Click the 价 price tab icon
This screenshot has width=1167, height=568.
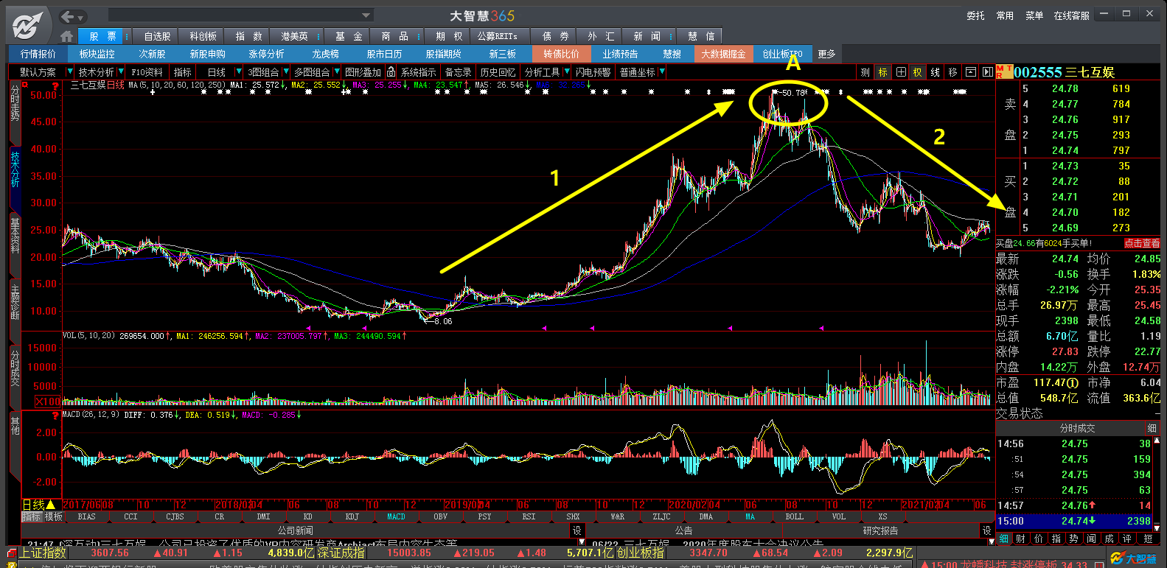tap(1039, 539)
